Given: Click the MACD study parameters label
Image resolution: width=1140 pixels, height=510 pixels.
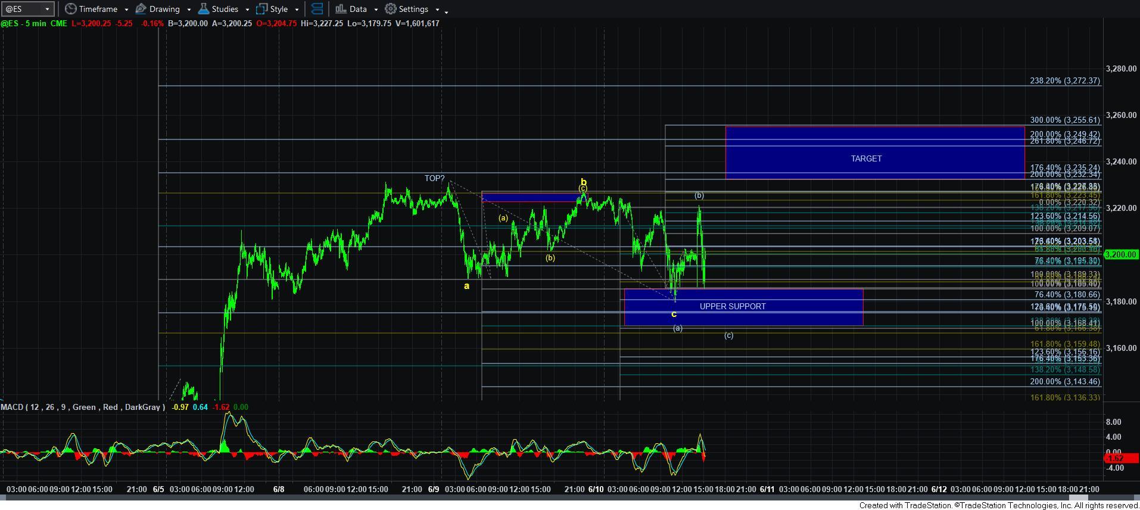Looking at the screenshot, I should 83,407.
